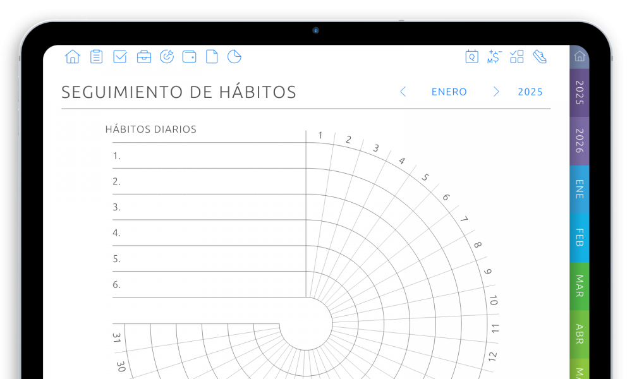Image resolution: width=632 pixels, height=379 pixels.
Task: Select habit line 6 input
Action: [209, 284]
